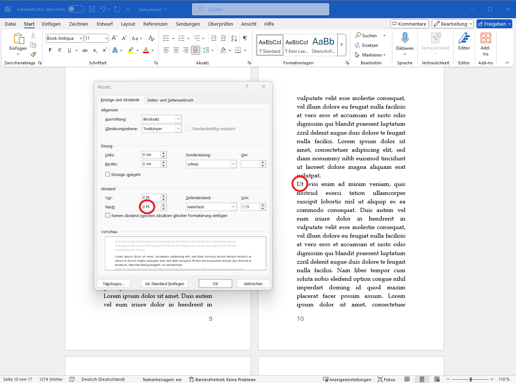Image resolution: width=516 pixels, height=383 pixels.
Task: Adjust the zoom slider
Action: click(x=471, y=379)
